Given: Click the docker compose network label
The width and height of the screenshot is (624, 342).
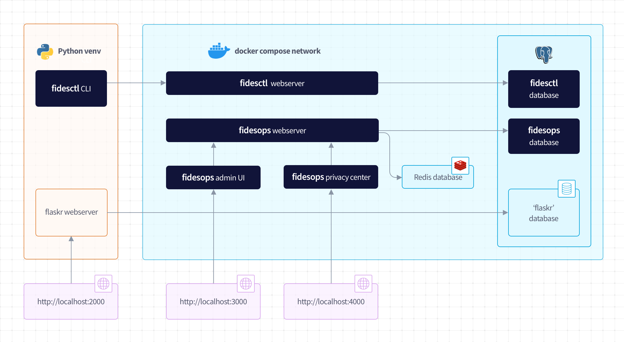Looking at the screenshot, I should coord(277,51).
